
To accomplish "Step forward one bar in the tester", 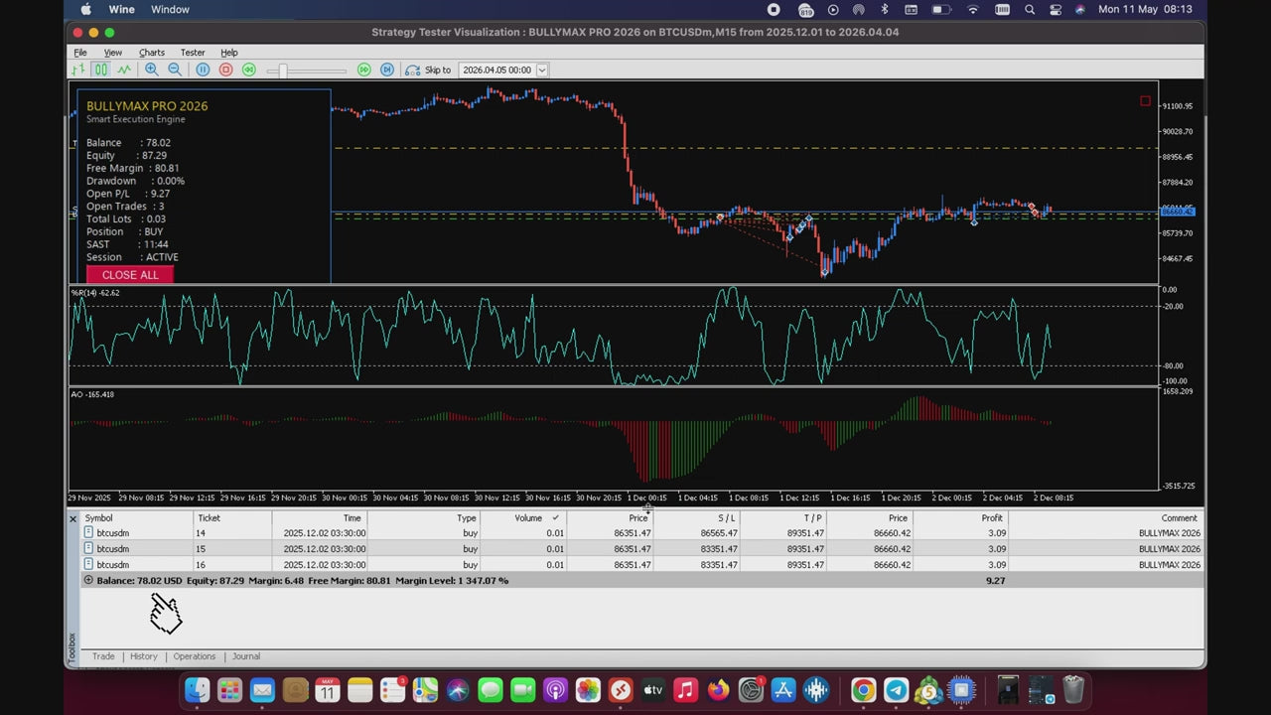I will (386, 70).
